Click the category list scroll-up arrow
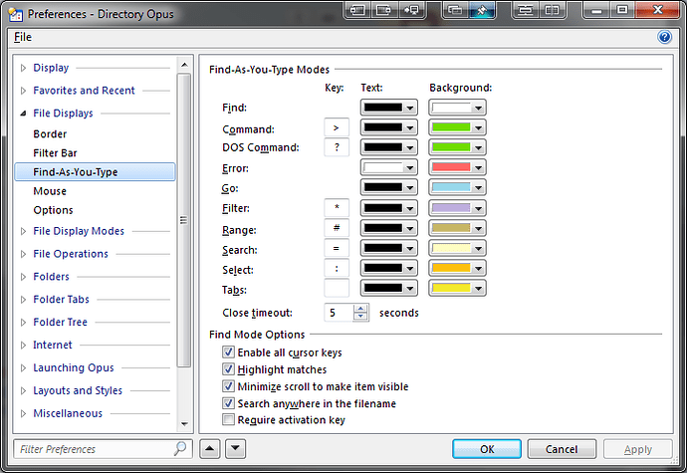Image resolution: width=687 pixels, height=473 pixels. point(184,65)
